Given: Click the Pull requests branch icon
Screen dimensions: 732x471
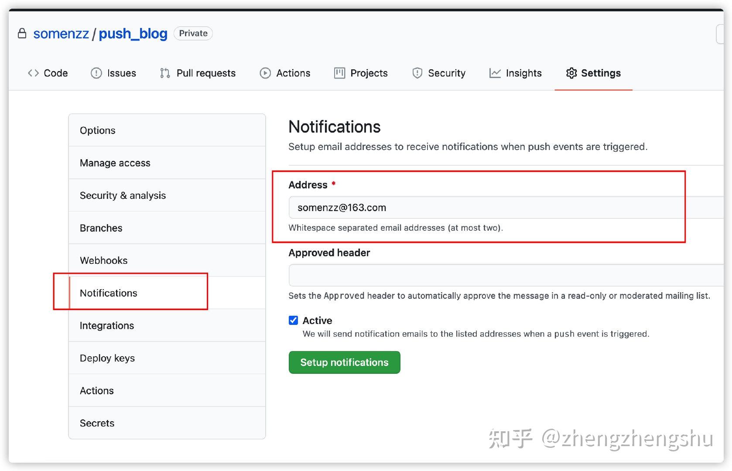Looking at the screenshot, I should pyautogui.click(x=164, y=73).
